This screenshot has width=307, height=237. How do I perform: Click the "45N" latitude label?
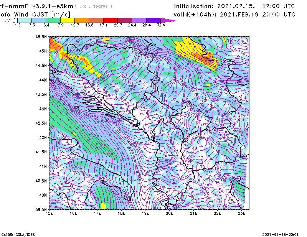click(x=43, y=51)
